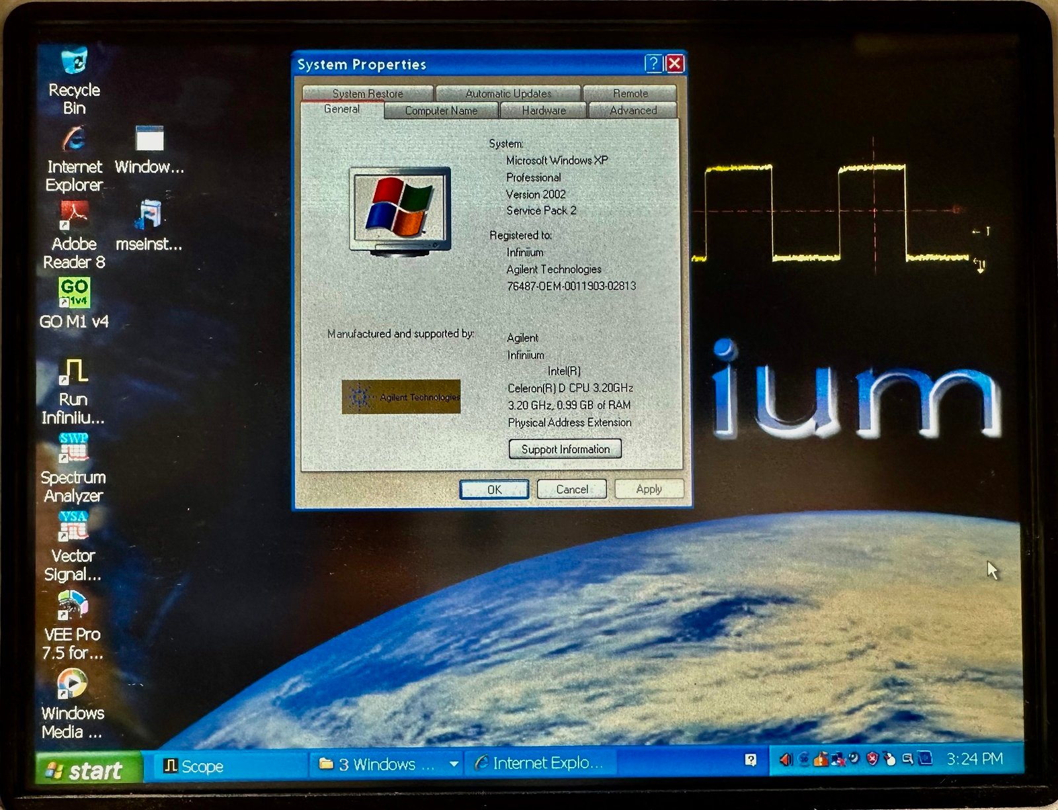Click the monitor-and-speech-bubble tray icon
Screen dimensions: 1058x810
[908, 759]
